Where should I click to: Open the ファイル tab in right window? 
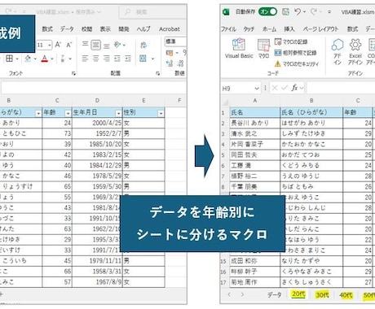[228, 29]
